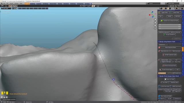The width and height of the screenshot is (184, 103).
Task: Enable edge select mode icon
Action: pos(15,8)
